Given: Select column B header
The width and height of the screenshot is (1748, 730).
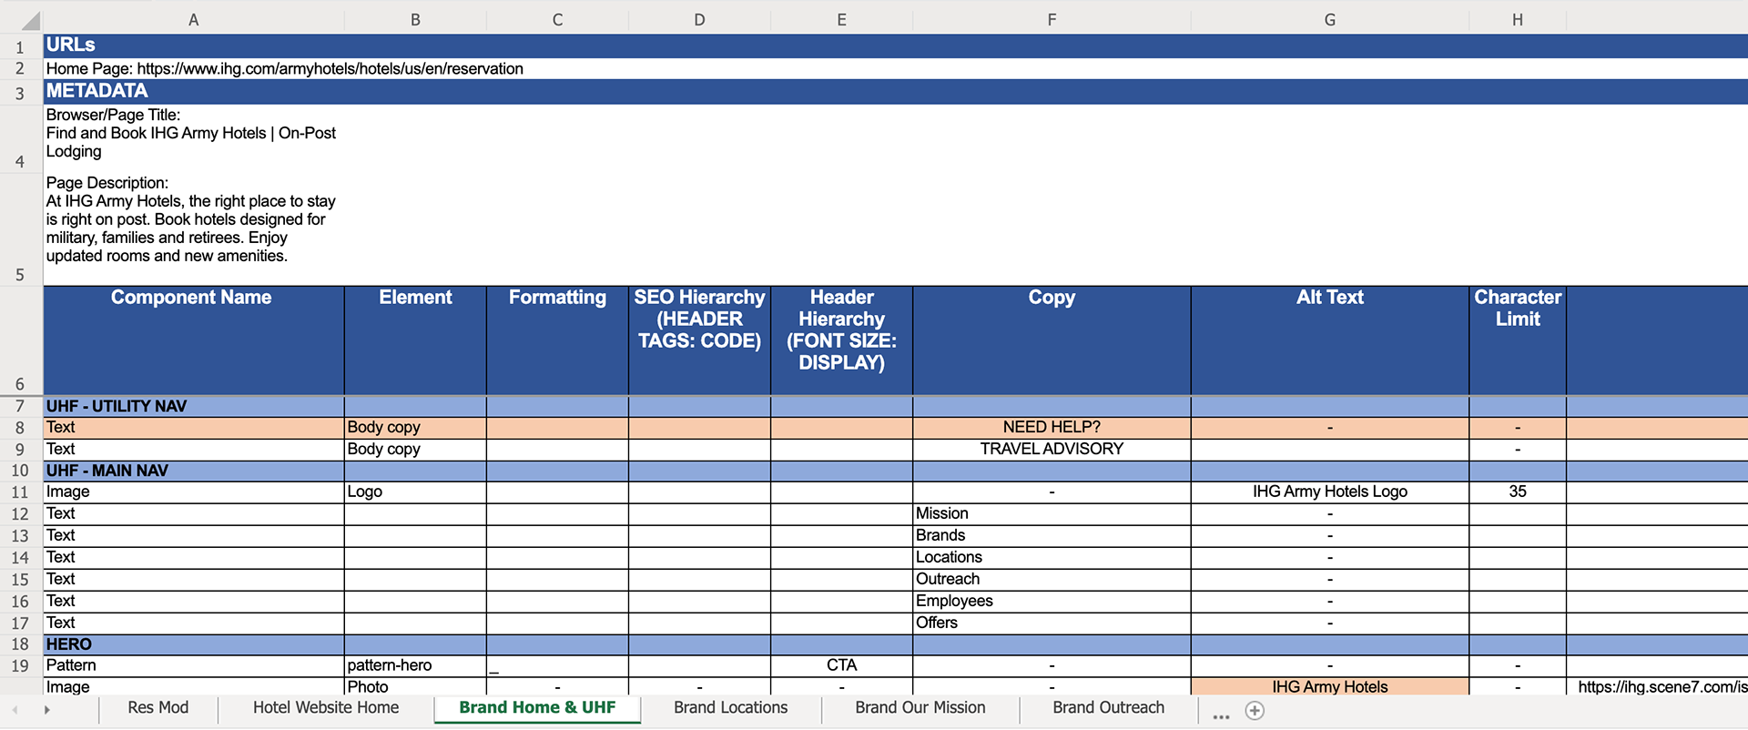Looking at the screenshot, I should pyautogui.click(x=415, y=20).
